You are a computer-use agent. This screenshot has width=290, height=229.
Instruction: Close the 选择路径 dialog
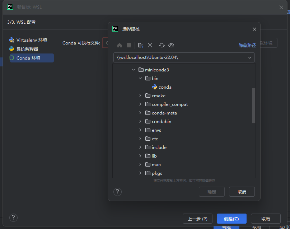pos(254,29)
